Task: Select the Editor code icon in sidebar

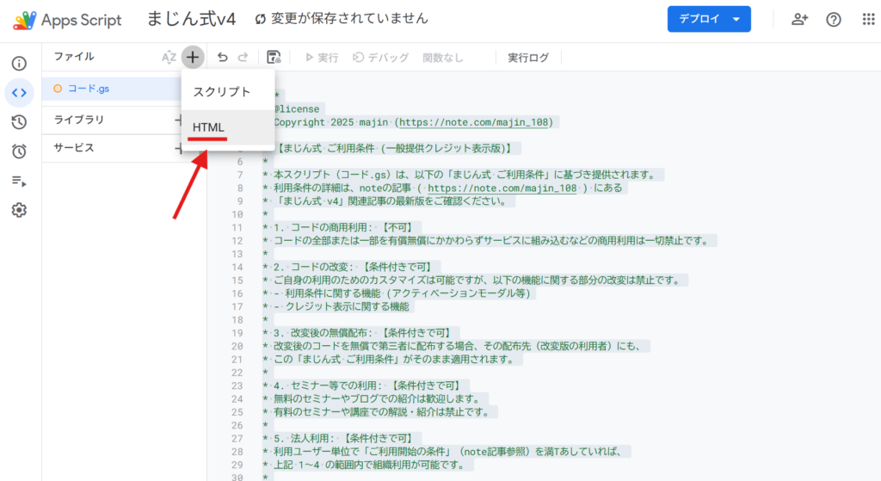Action: tap(19, 93)
